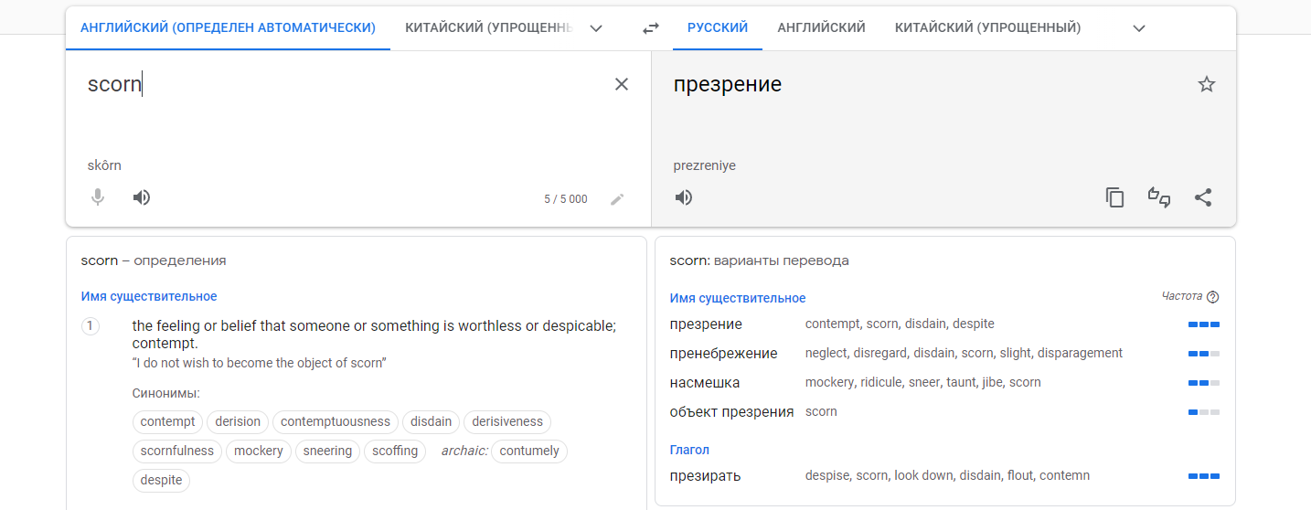The image size is (1311, 510).
Task: Open the rate translation feedback icon
Action: tap(1159, 197)
